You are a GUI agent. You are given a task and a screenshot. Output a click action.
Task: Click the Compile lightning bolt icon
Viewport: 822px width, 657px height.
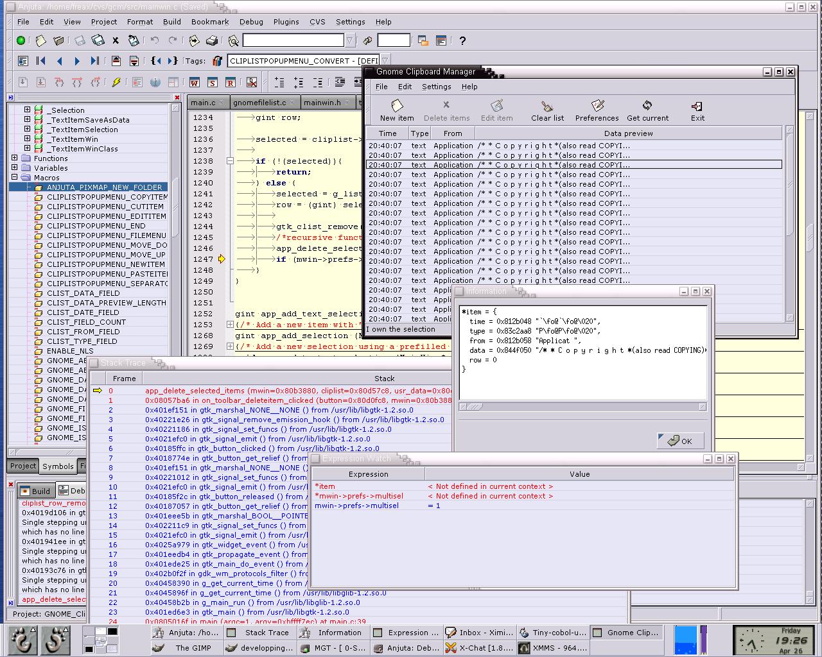click(116, 81)
